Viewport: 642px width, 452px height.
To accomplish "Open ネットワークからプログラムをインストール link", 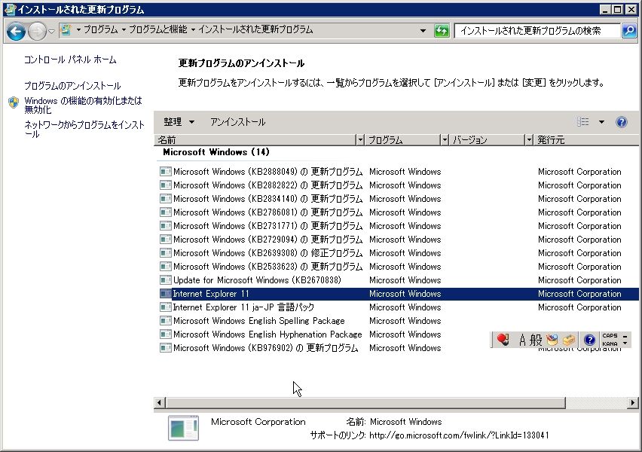I will click(x=84, y=129).
